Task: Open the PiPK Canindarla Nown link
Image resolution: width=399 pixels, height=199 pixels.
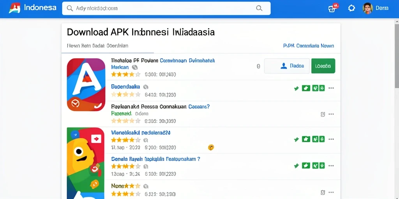Action: pos(309,46)
